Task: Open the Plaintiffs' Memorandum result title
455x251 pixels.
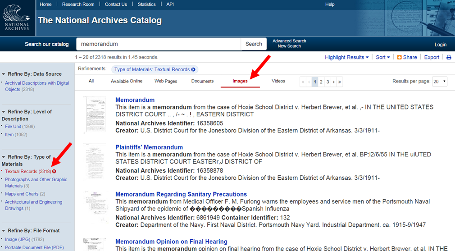Action: pyautogui.click(x=149, y=147)
